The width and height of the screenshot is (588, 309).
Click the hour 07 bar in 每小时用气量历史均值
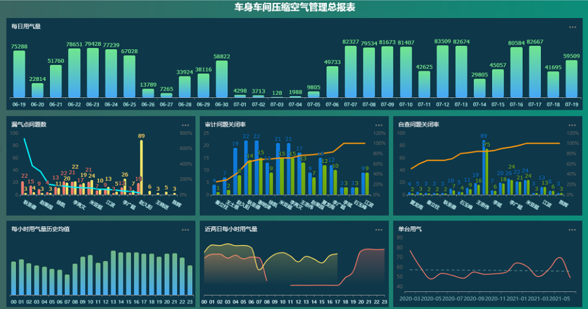[67, 285]
